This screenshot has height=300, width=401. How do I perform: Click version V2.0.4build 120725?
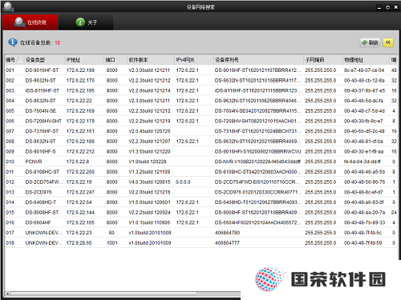pos(149,131)
